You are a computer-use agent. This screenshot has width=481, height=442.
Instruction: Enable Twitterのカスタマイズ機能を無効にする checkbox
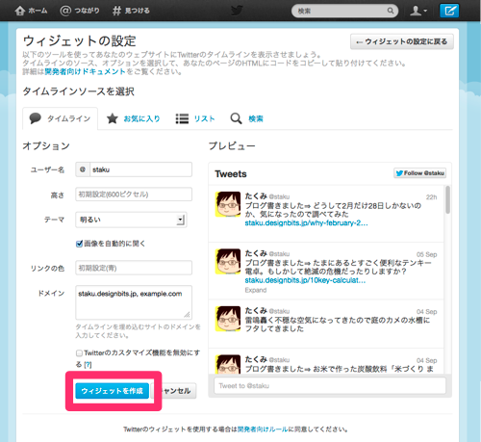tap(79, 353)
